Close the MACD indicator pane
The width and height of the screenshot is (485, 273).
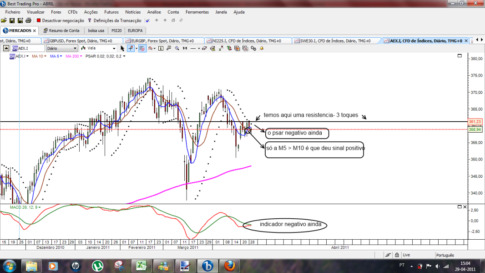pos(465,206)
